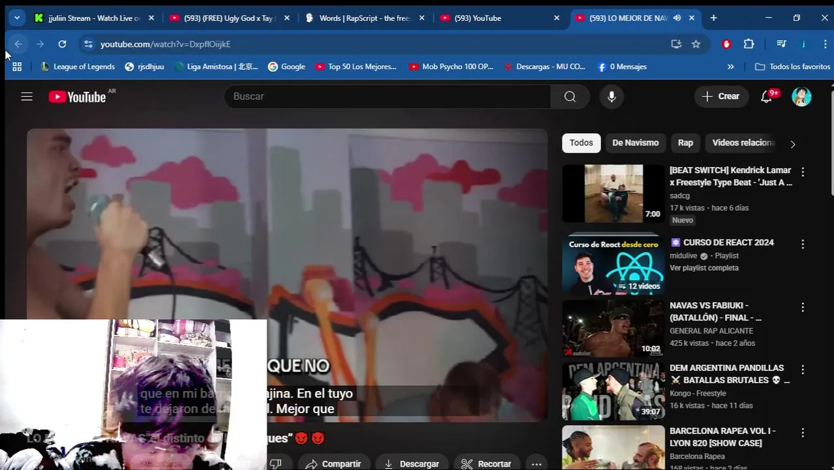Close the Words RapScript tab
Screen dimensions: 834x470
[x=422, y=18]
